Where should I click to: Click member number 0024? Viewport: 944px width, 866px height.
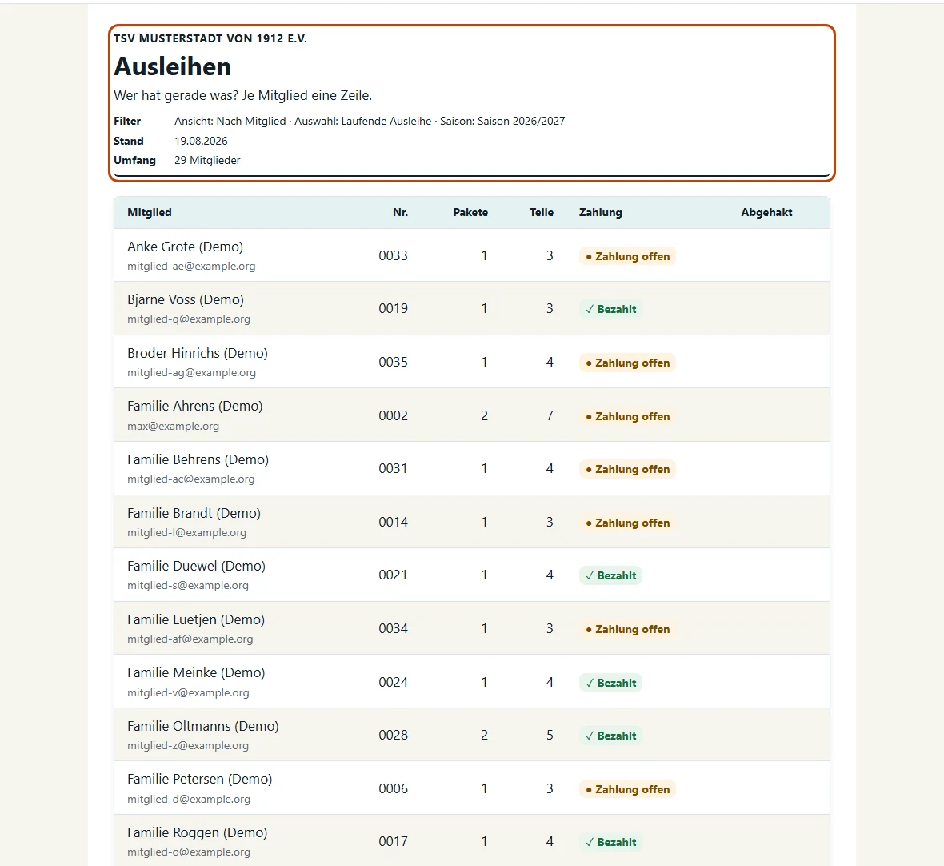(x=393, y=683)
